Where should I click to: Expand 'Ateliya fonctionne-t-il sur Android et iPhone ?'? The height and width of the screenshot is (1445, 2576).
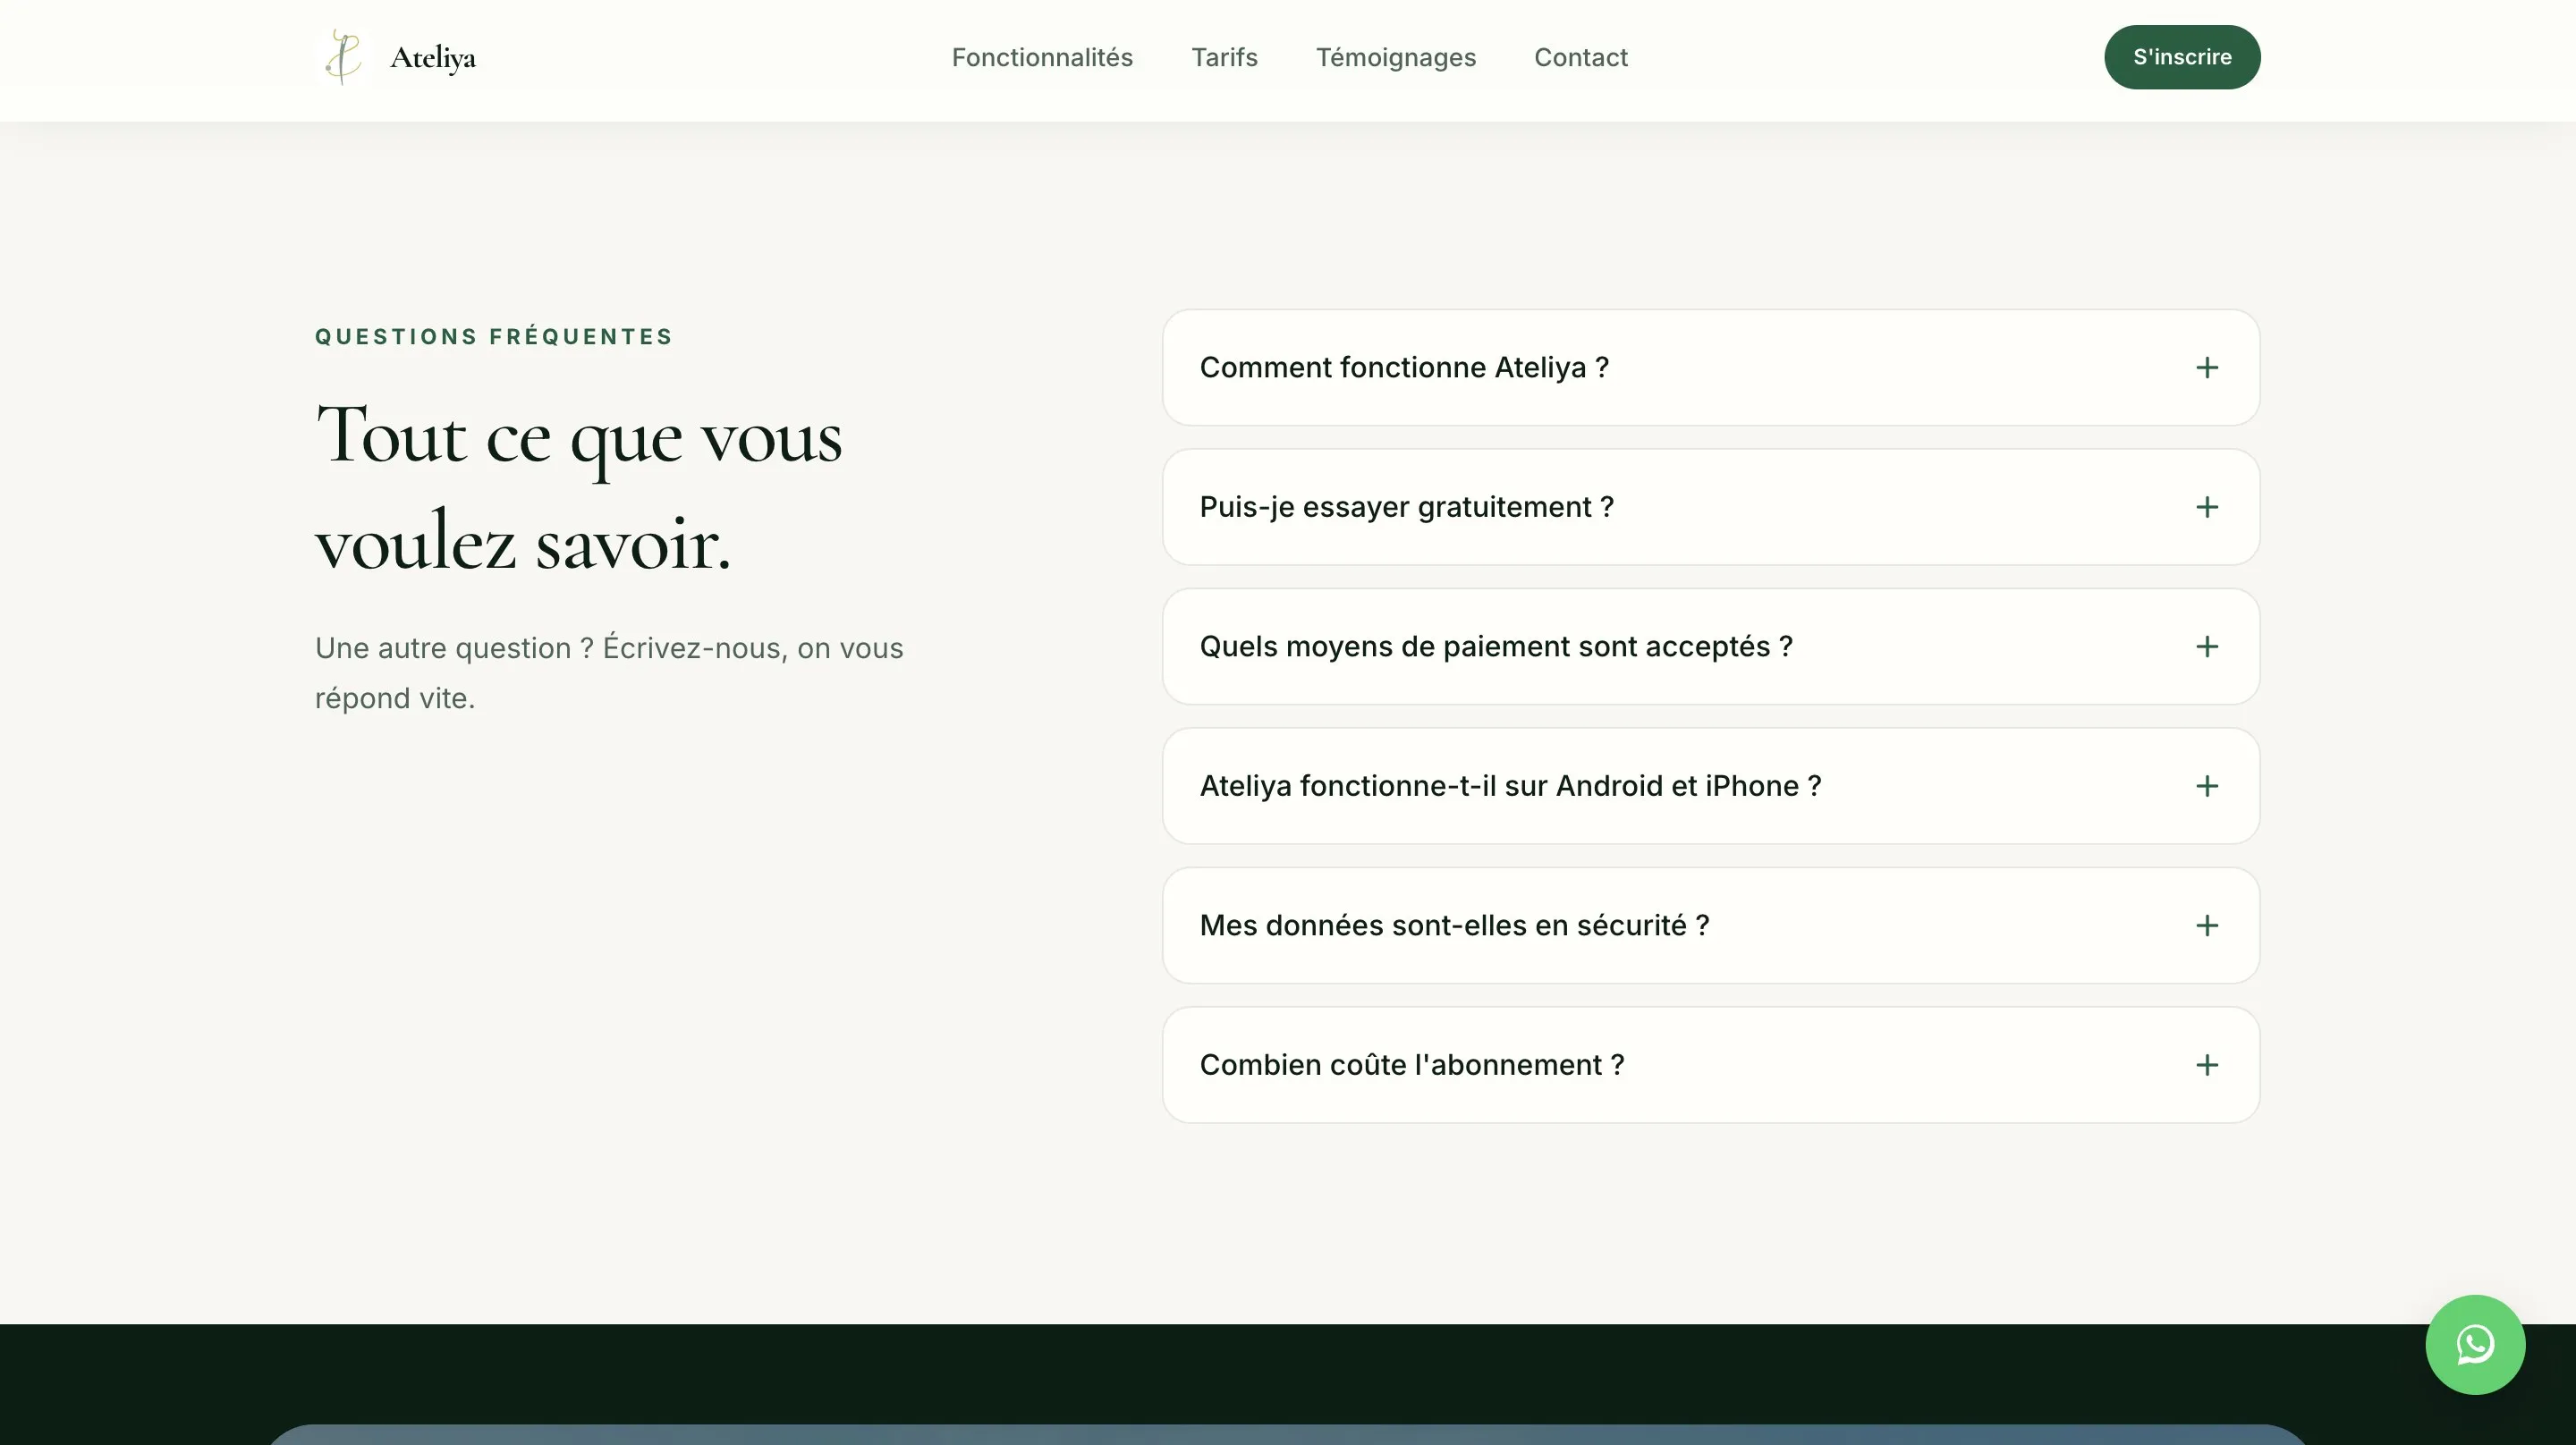tap(1710, 786)
